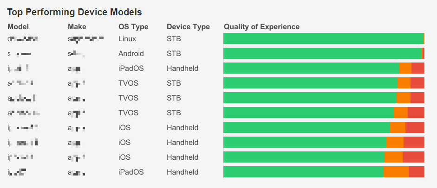Click the Android OS type cell

tap(131, 53)
